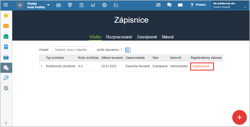This screenshot has width=250, height=127.
Task: Open the orange envelope in sidebar
Action: click(6, 26)
